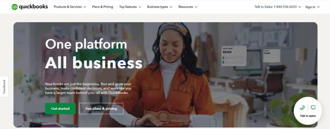Open the Feedback side tab

tap(4, 87)
